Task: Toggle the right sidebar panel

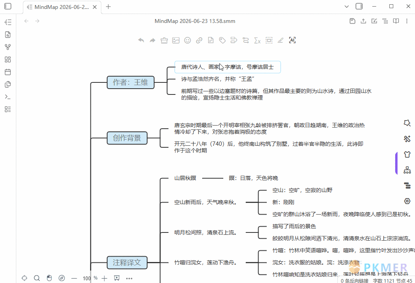Action: pos(359,6)
